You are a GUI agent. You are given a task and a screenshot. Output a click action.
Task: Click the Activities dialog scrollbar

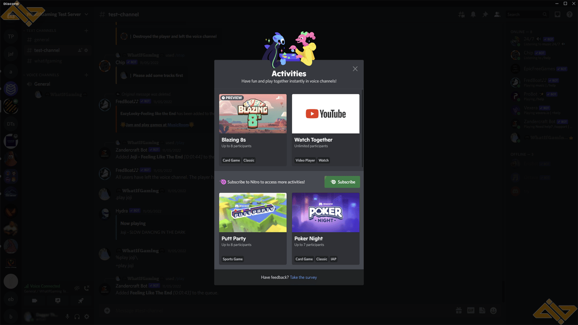[x=362, y=129]
